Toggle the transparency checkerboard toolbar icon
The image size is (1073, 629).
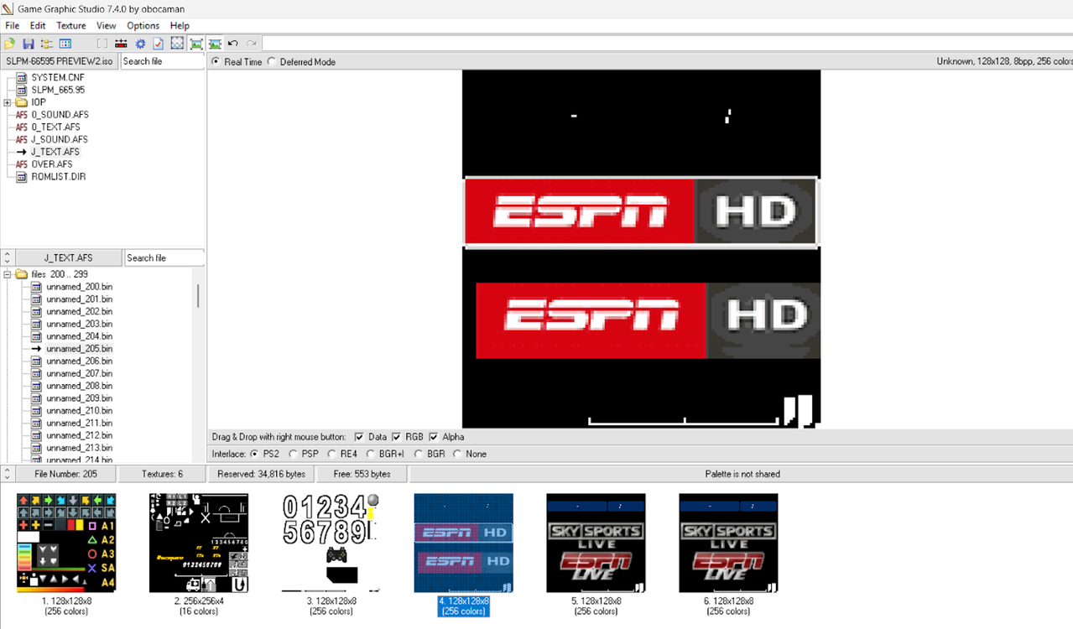click(177, 44)
